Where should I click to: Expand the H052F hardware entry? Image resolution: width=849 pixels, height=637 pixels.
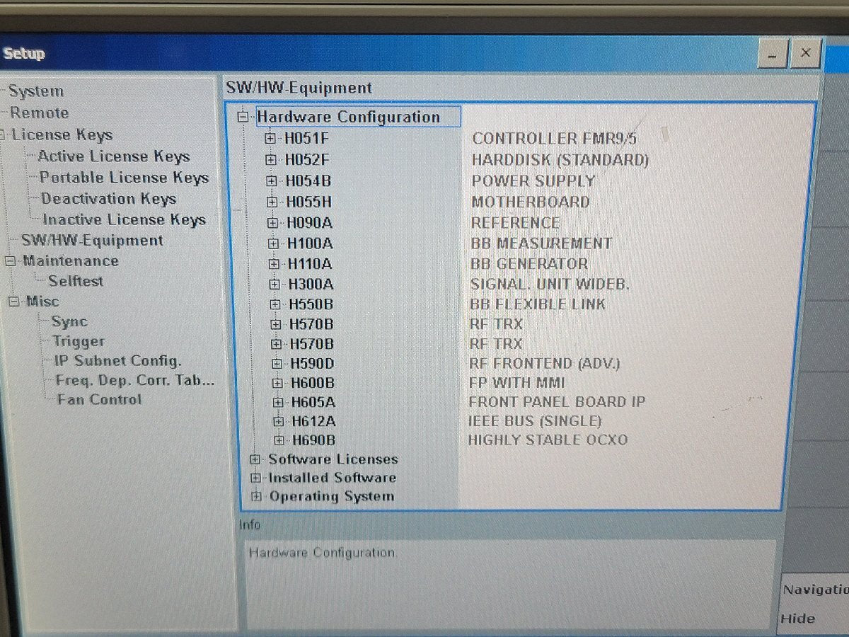pos(271,160)
